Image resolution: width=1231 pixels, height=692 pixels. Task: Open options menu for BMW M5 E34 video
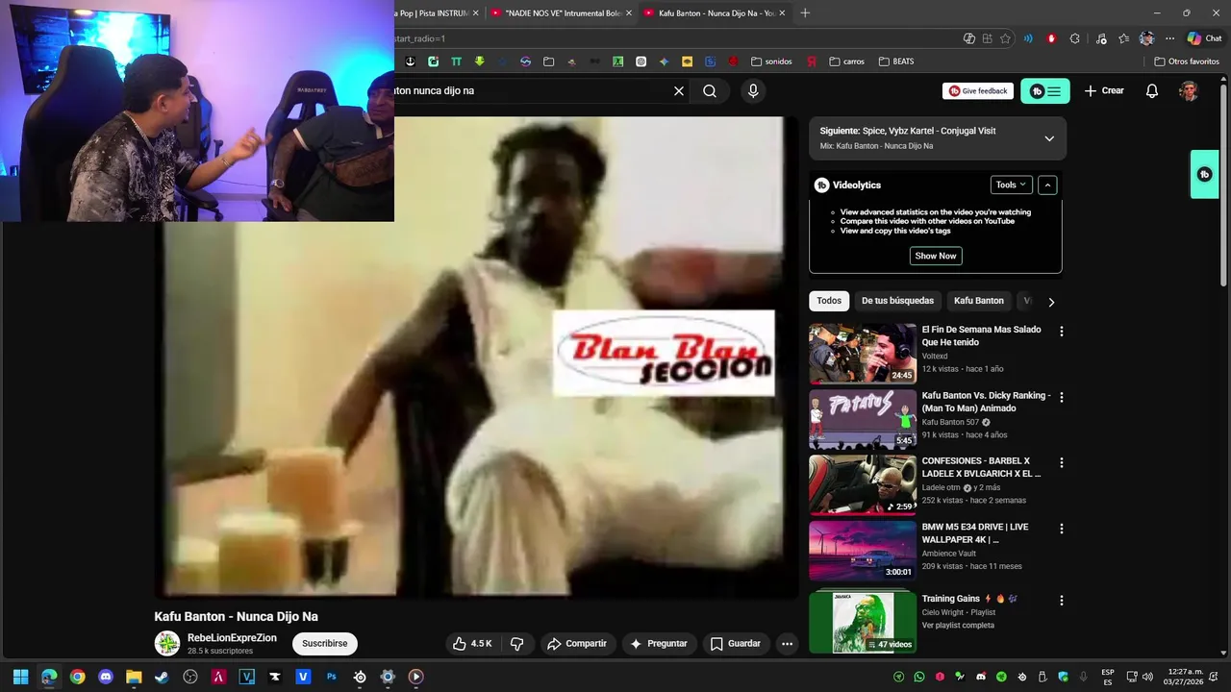click(x=1062, y=529)
